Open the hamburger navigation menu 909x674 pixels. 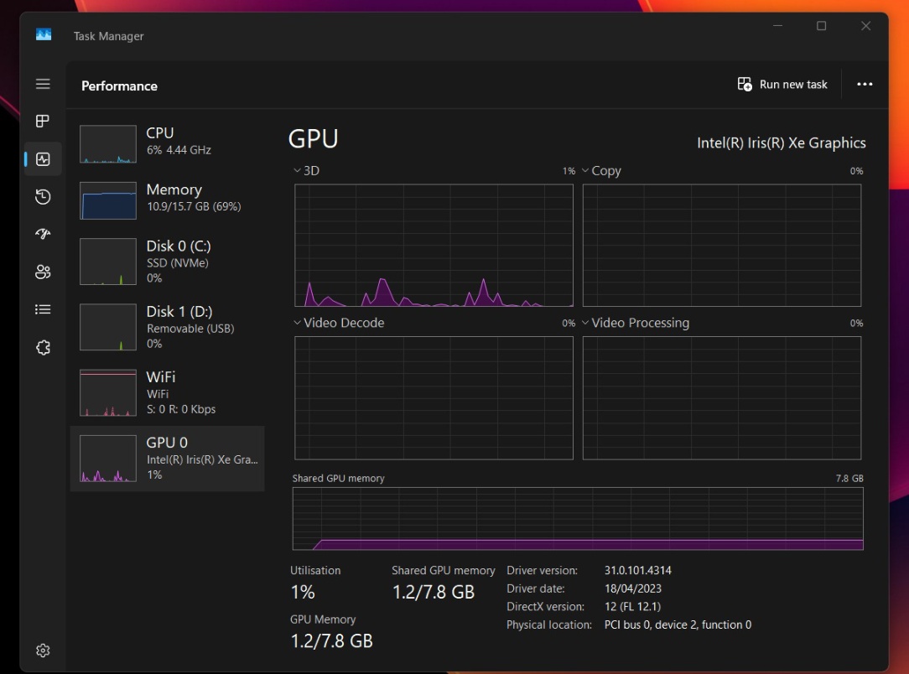[43, 84]
